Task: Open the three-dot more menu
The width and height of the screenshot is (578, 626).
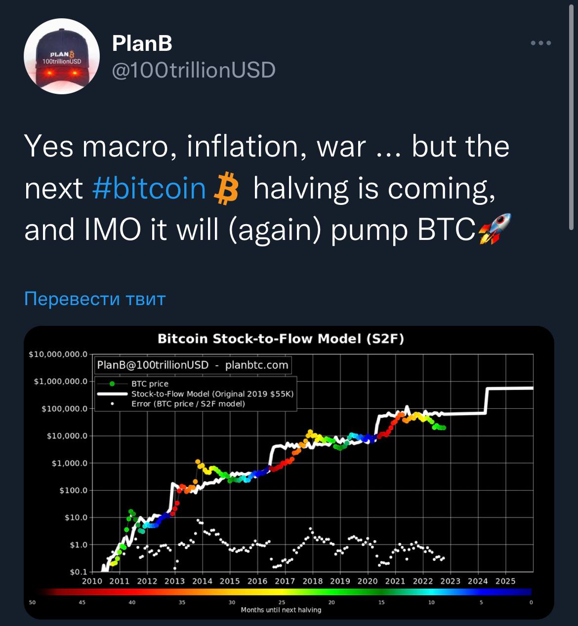Action: coord(541,43)
